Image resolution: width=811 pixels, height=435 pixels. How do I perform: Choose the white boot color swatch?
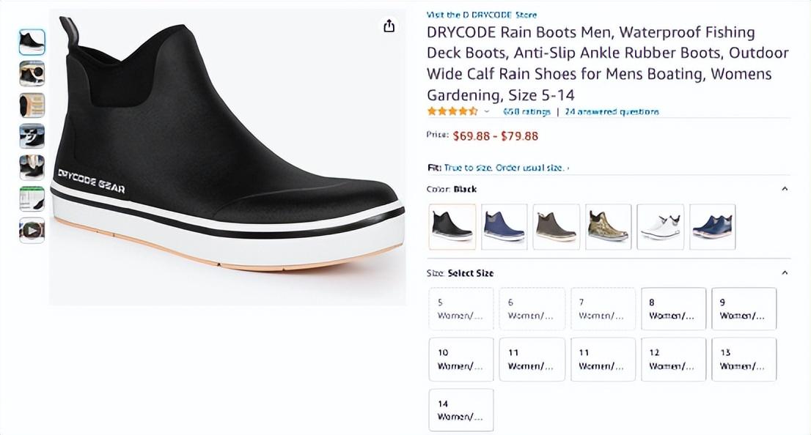point(660,227)
